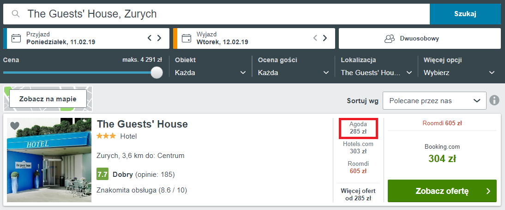Open the Sortuj wg sort dropdown
This screenshot has width=505, height=210.
(x=434, y=101)
